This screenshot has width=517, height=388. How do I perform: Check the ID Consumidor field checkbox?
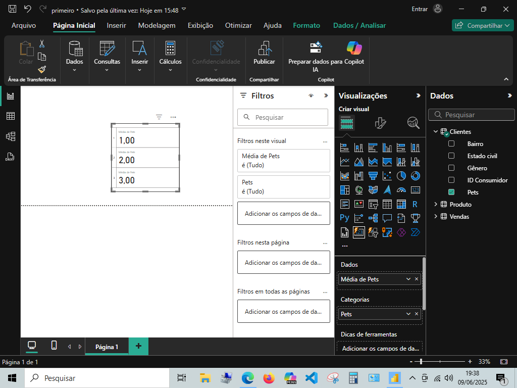tap(451, 180)
